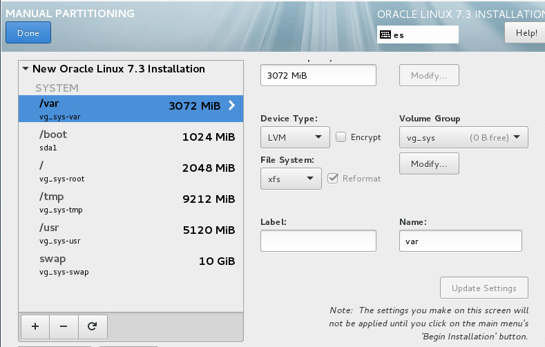Select the /boot sda1 partition row
This screenshot has height=347, width=545.
[131, 140]
